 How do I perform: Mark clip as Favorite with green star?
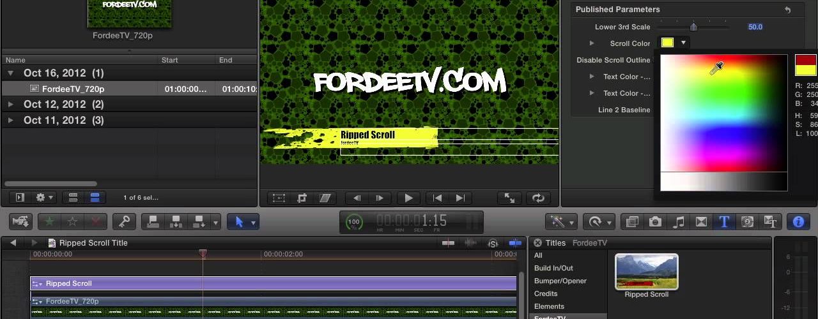click(x=49, y=222)
